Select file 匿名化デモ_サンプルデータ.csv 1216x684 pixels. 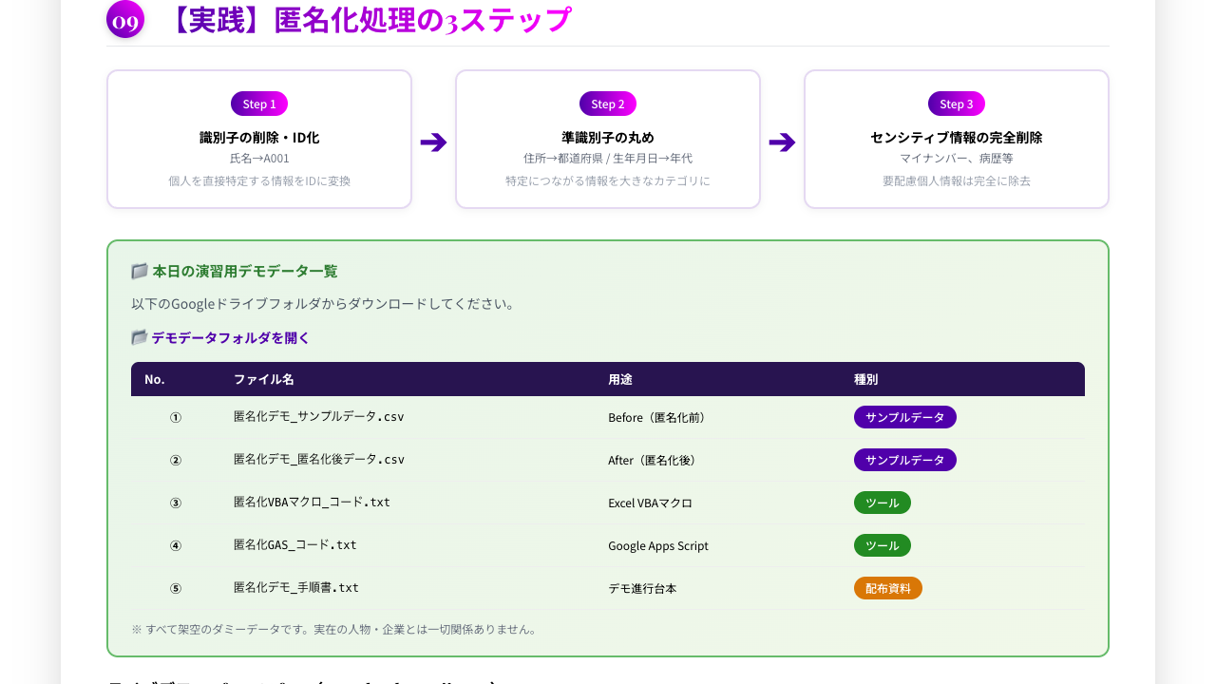tap(319, 416)
